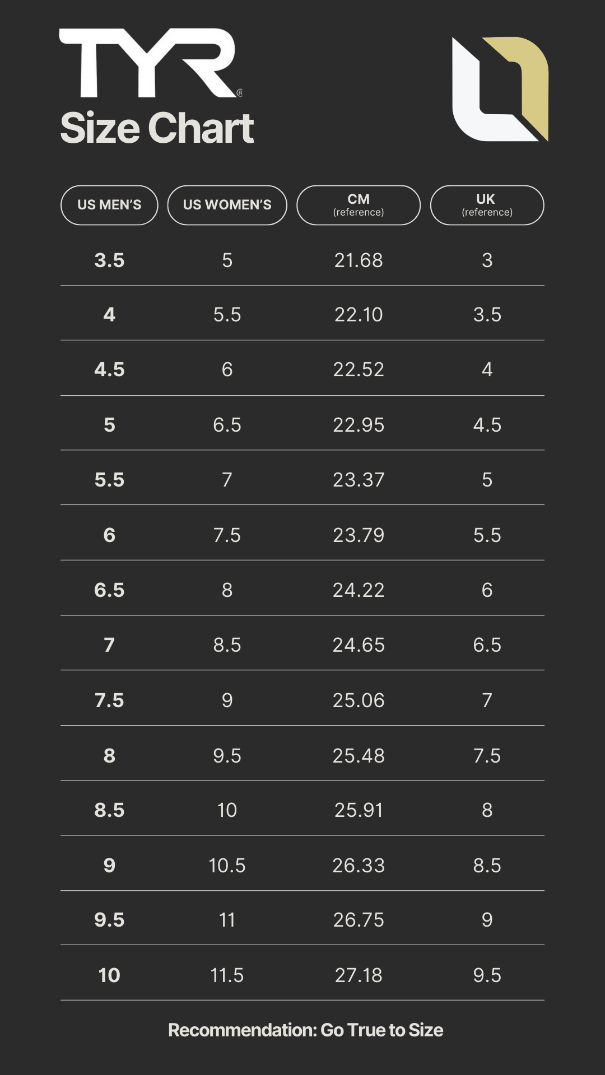Select US women's size 8
The width and height of the screenshot is (605, 1075).
tap(227, 590)
